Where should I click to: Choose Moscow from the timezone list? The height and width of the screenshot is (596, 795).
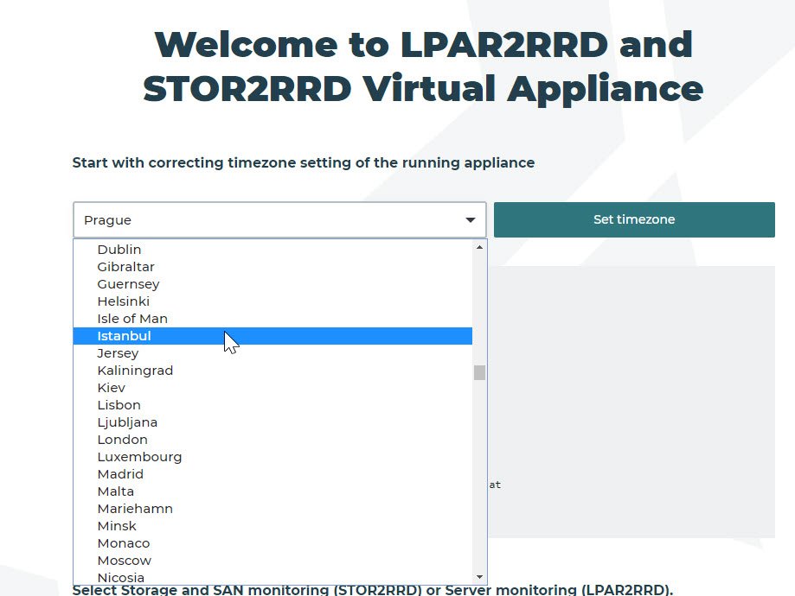coord(125,561)
